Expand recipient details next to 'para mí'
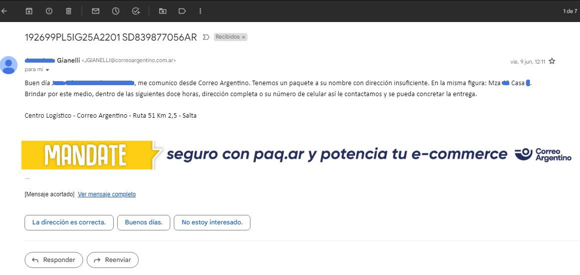This screenshot has height=275, width=580. point(48,70)
